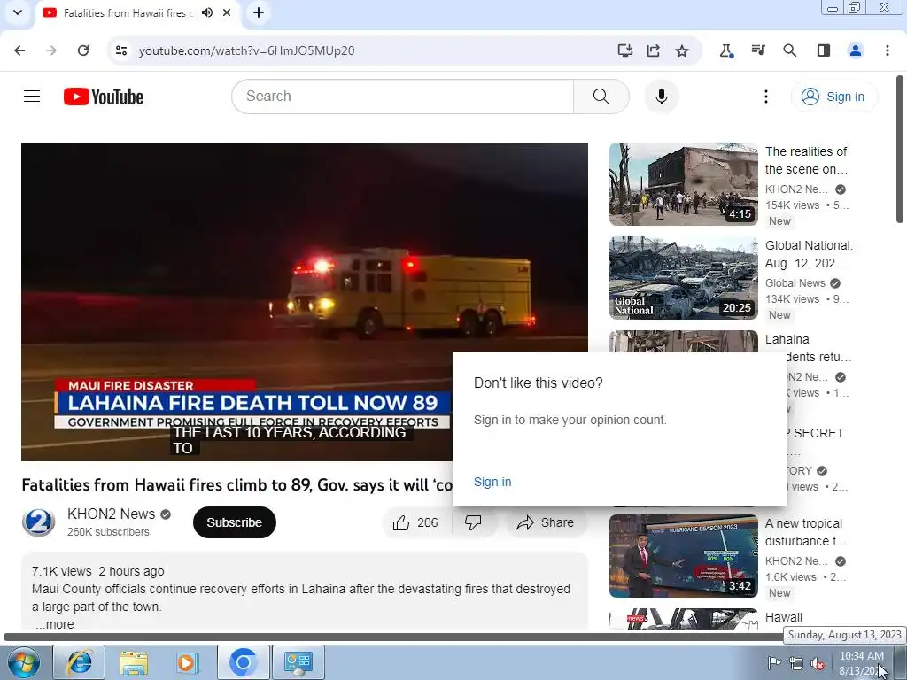Go to YouTube home via logo
The width and height of the screenshot is (907, 680).
(104, 97)
